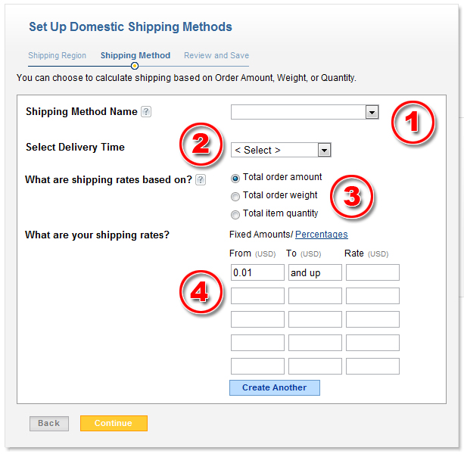
Task: Click help icon beside Shipping Method Name
Action: (146, 112)
